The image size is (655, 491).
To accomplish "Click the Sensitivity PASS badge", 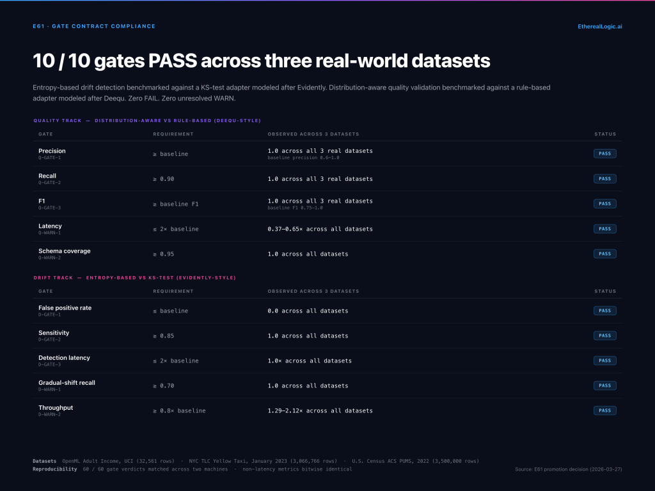I will click(604, 335).
